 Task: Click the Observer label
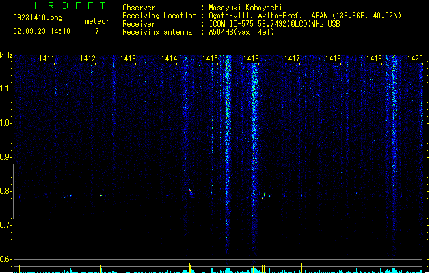coord(139,8)
